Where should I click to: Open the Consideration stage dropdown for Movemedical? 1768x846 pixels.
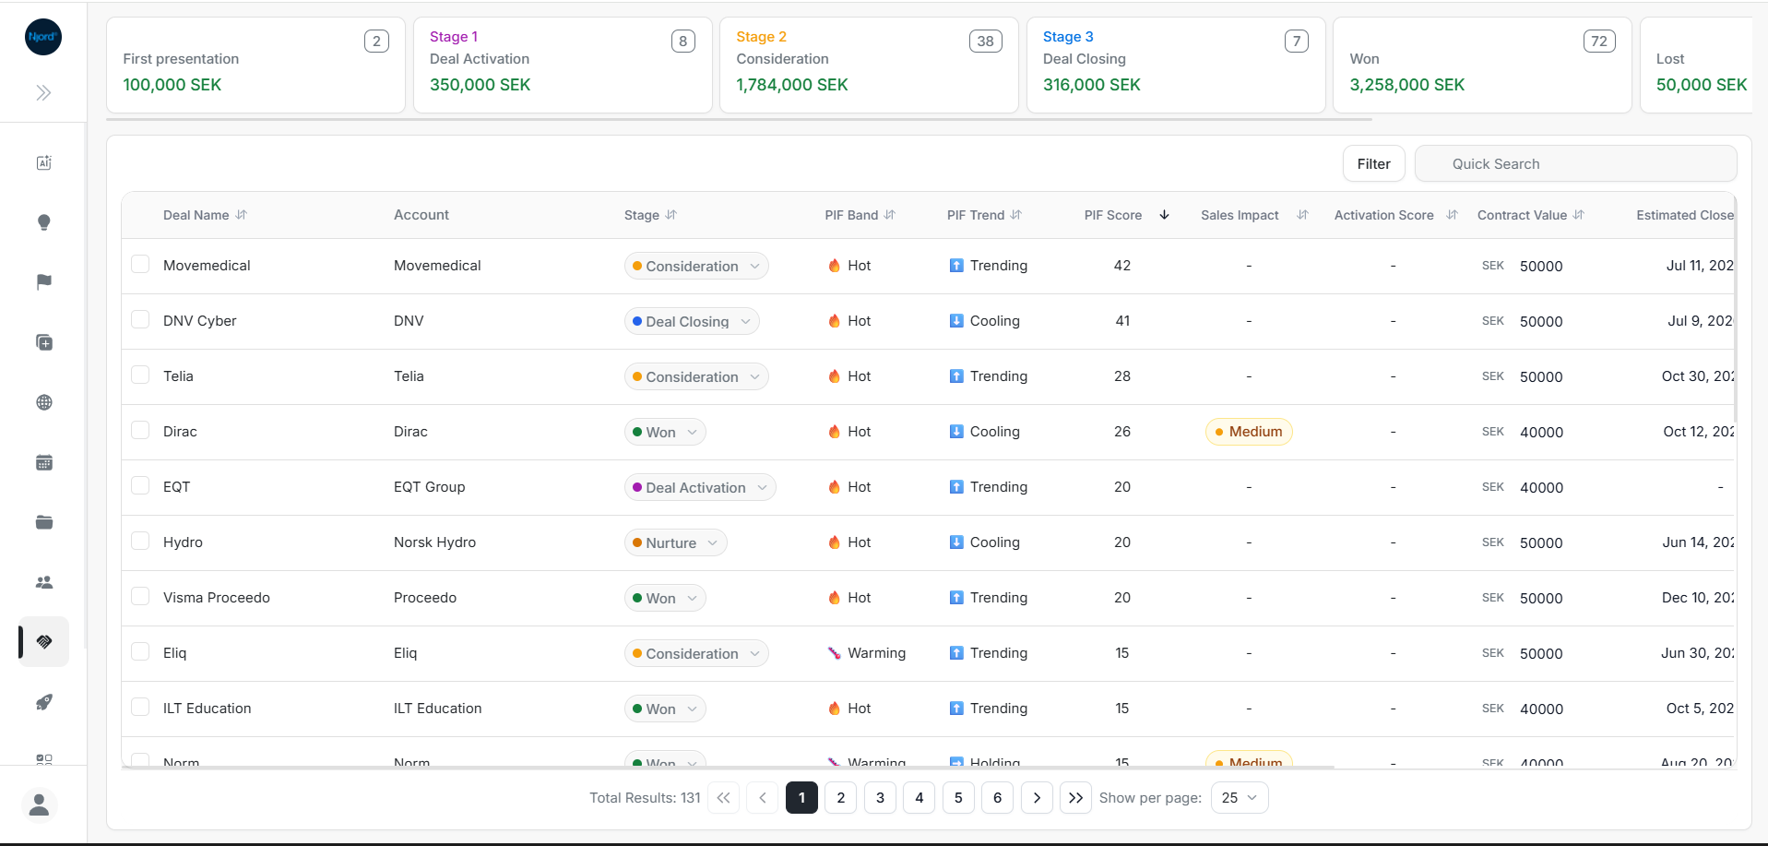[696, 266]
